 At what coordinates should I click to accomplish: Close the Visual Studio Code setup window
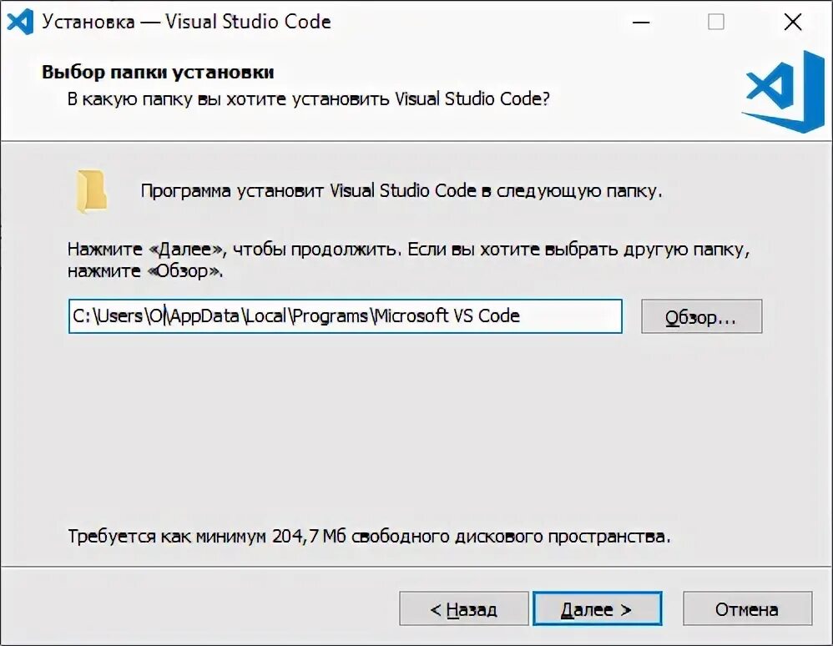tap(792, 23)
